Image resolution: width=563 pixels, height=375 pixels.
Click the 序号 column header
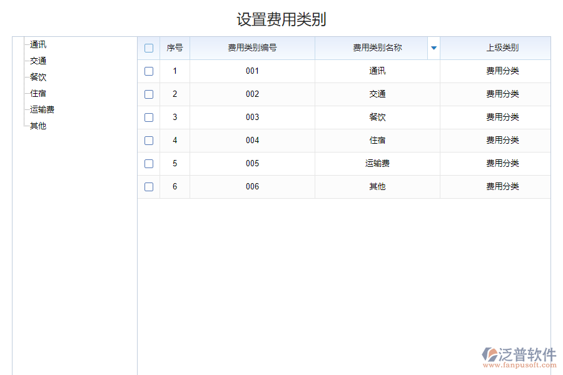click(x=175, y=47)
